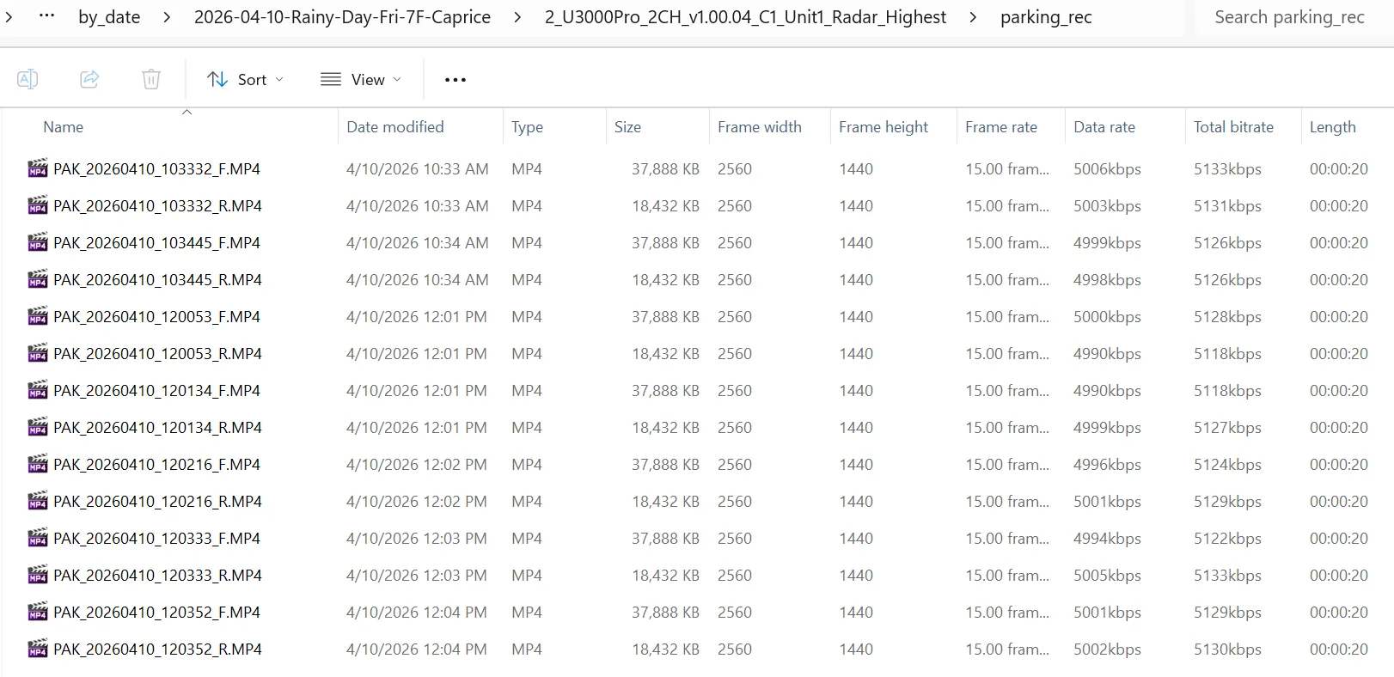This screenshot has width=1394, height=677.
Task: Click the MP4 icon of PAK_20260410_120216_F.MP4
Action: click(x=38, y=465)
